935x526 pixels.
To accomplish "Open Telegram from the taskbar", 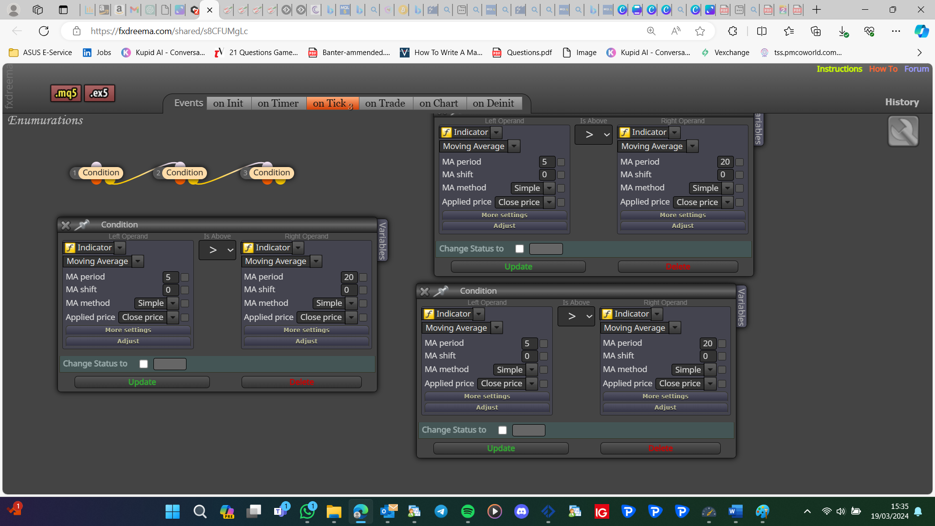I will tap(441, 511).
